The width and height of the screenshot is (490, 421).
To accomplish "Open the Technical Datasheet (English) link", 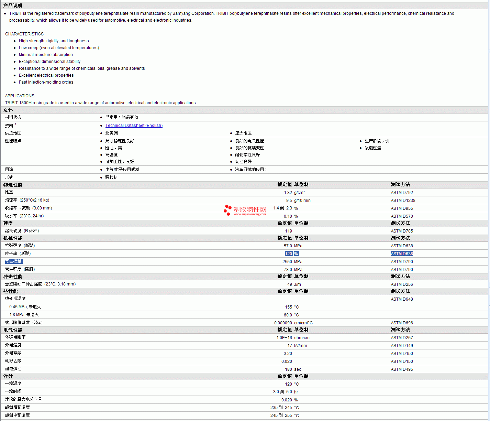I will click(x=134, y=126).
